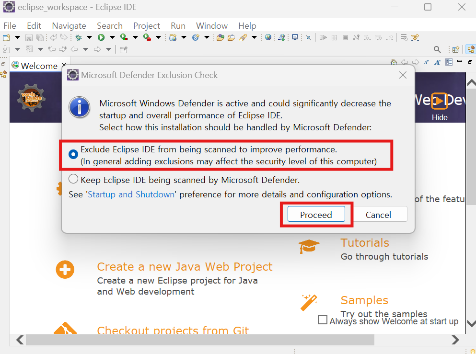The image size is (476, 354).
Task: Click the Search flashlight toolbar icon
Action: click(243, 38)
